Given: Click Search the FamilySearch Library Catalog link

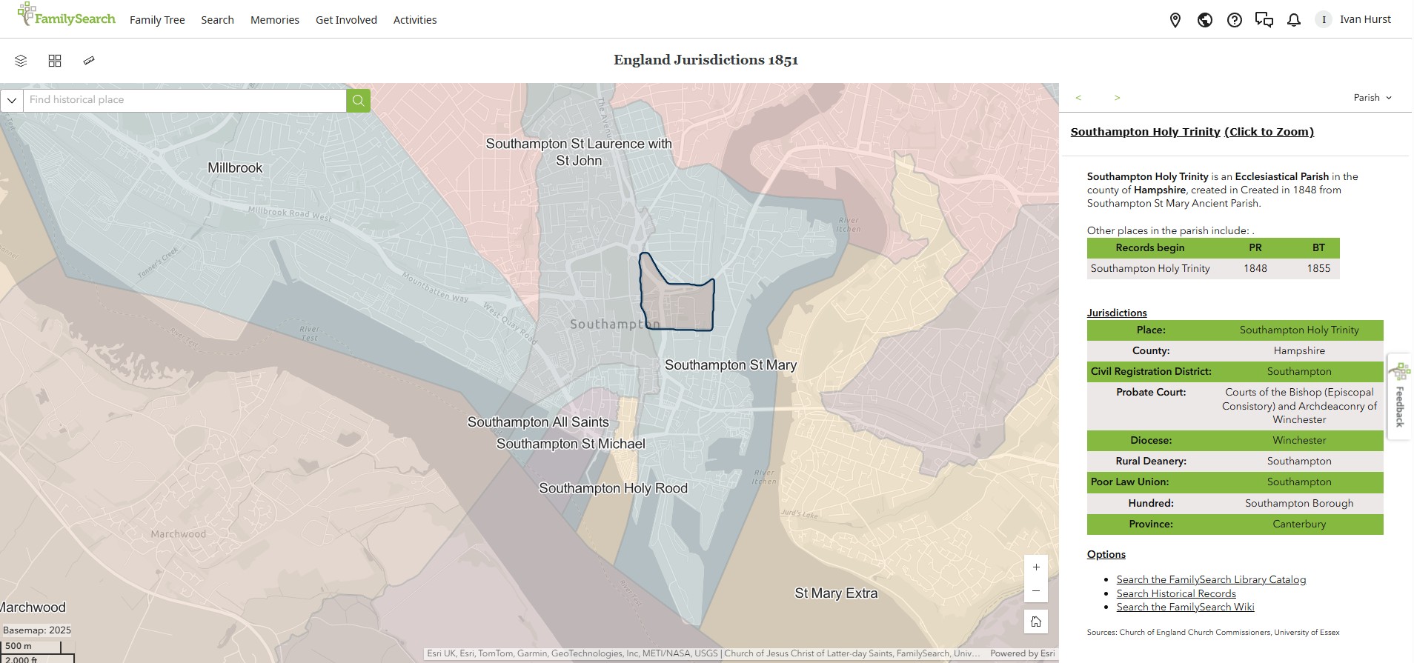Looking at the screenshot, I should tap(1211, 580).
